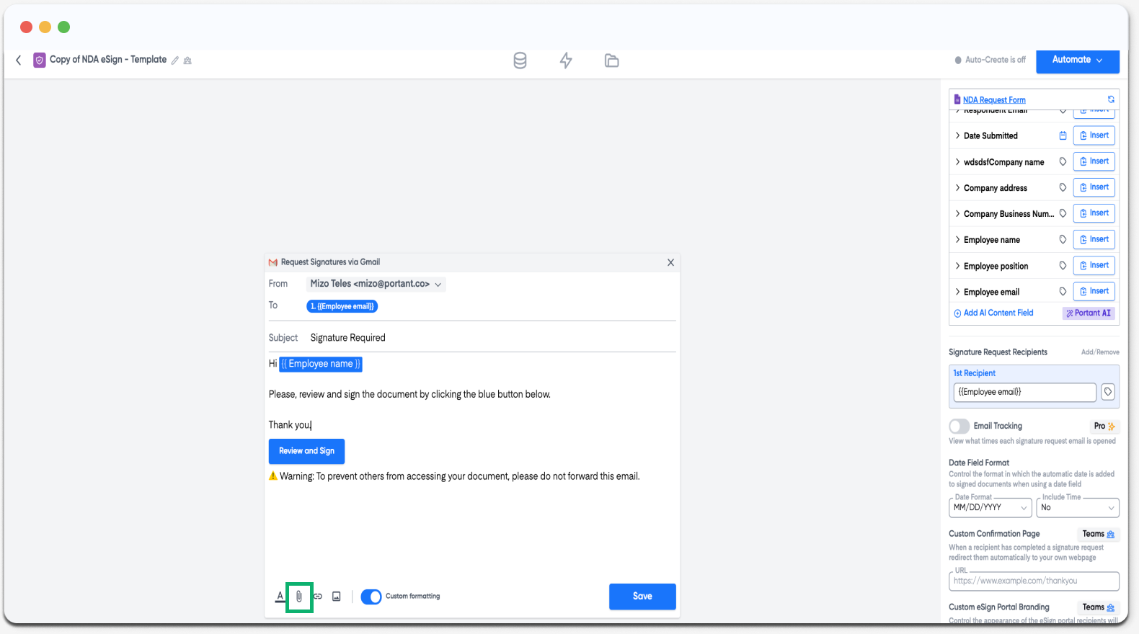Open the Date Format dropdown
This screenshot has width=1139, height=634.
[x=990, y=508]
